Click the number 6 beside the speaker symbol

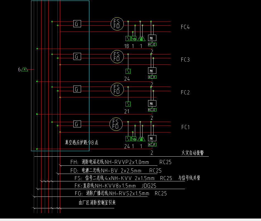19,69
